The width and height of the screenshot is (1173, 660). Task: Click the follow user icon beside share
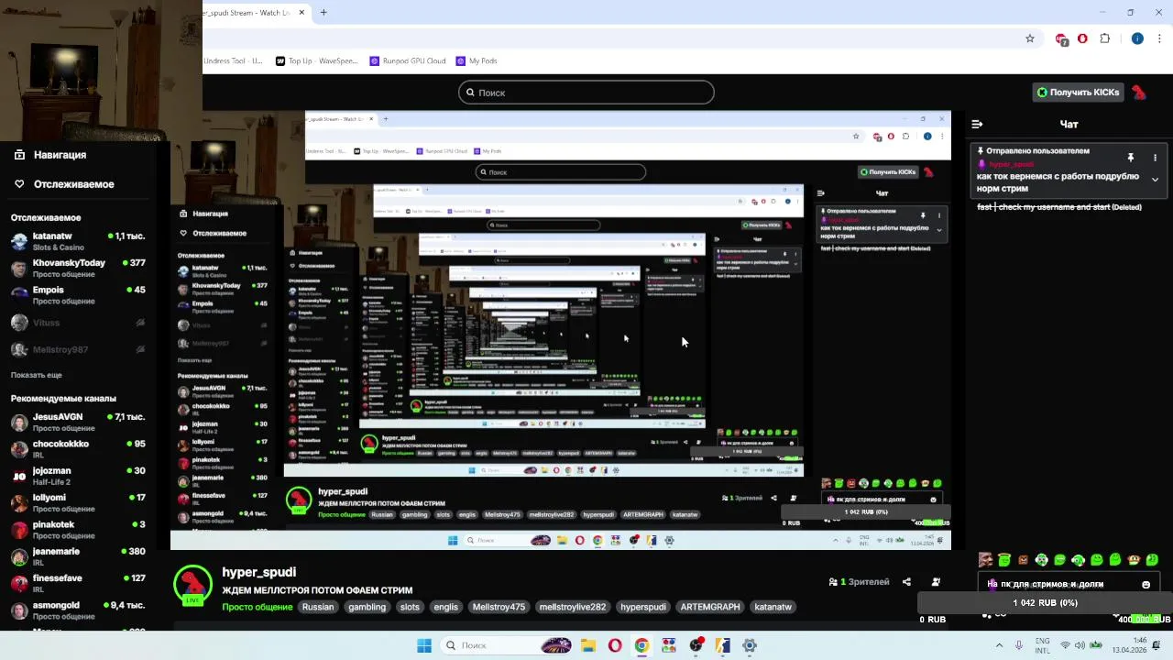click(x=936, y=582)
